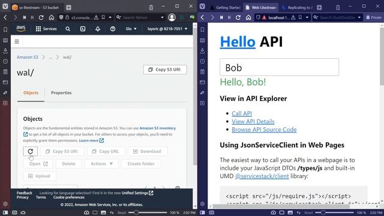
Task: Toggle side panel in right window status bar
Action: [x=202, y=212]
